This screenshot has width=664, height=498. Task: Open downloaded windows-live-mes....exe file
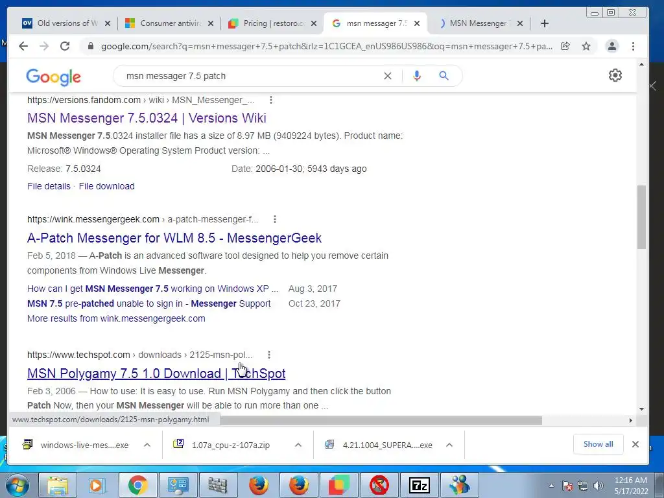coord(77,445)
